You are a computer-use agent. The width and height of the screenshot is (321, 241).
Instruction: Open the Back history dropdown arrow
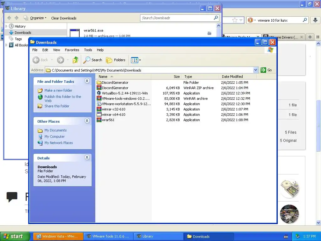click(52, 60)
